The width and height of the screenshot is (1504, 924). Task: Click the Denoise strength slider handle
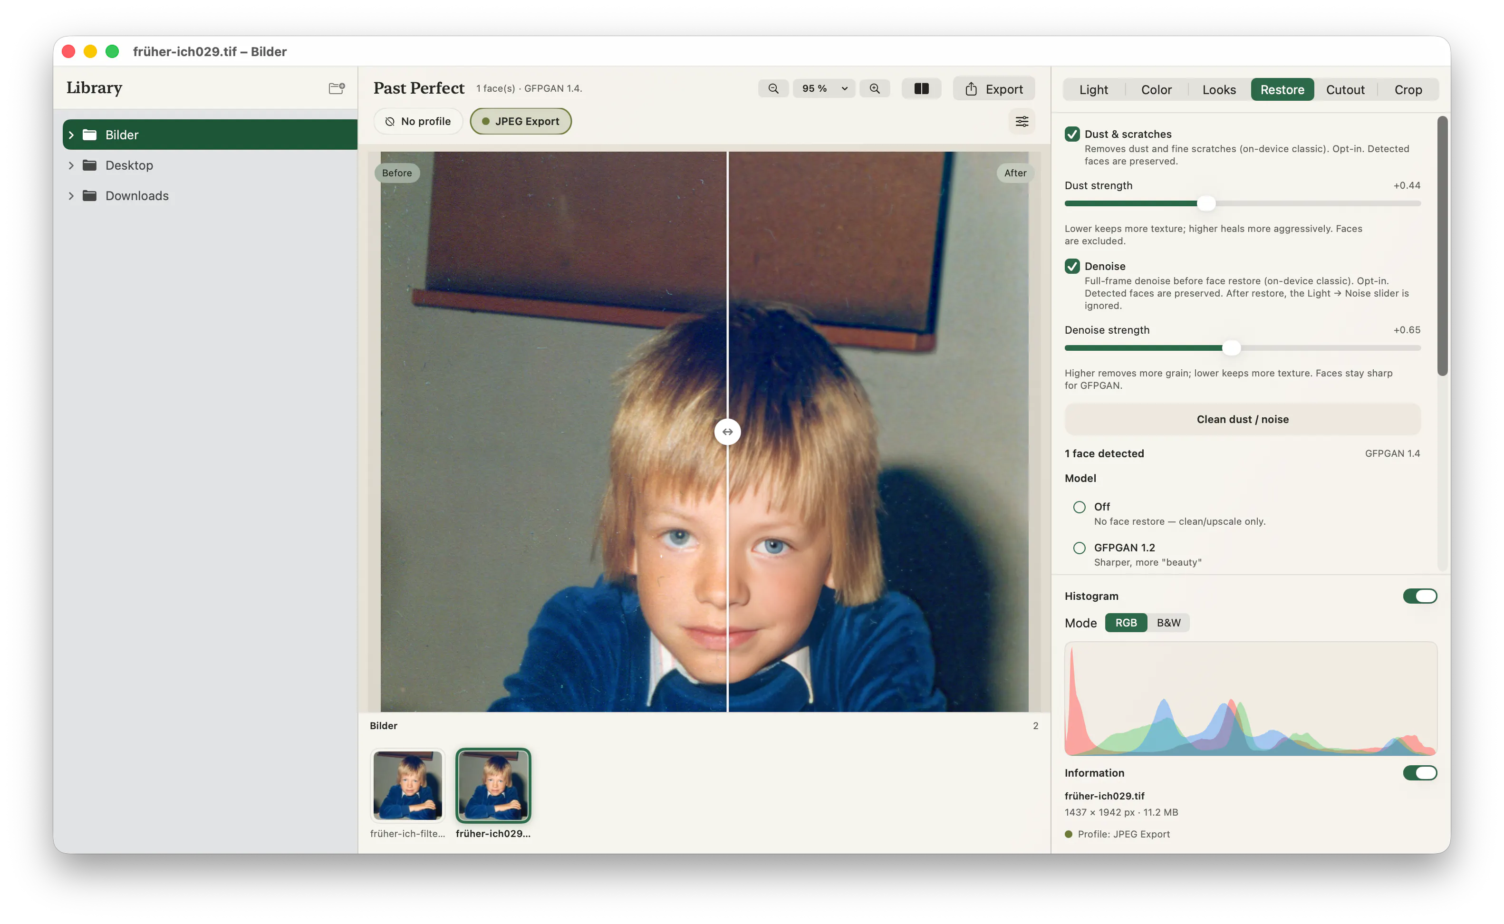tap(1232, 348)
